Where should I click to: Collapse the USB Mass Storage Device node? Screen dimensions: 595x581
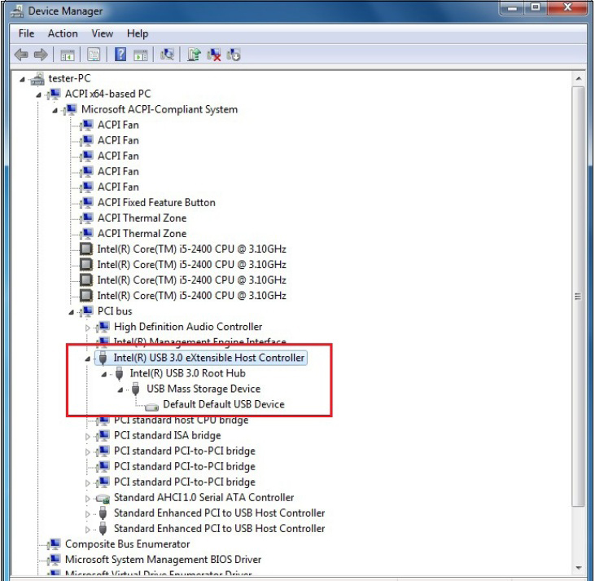(120, 390)
